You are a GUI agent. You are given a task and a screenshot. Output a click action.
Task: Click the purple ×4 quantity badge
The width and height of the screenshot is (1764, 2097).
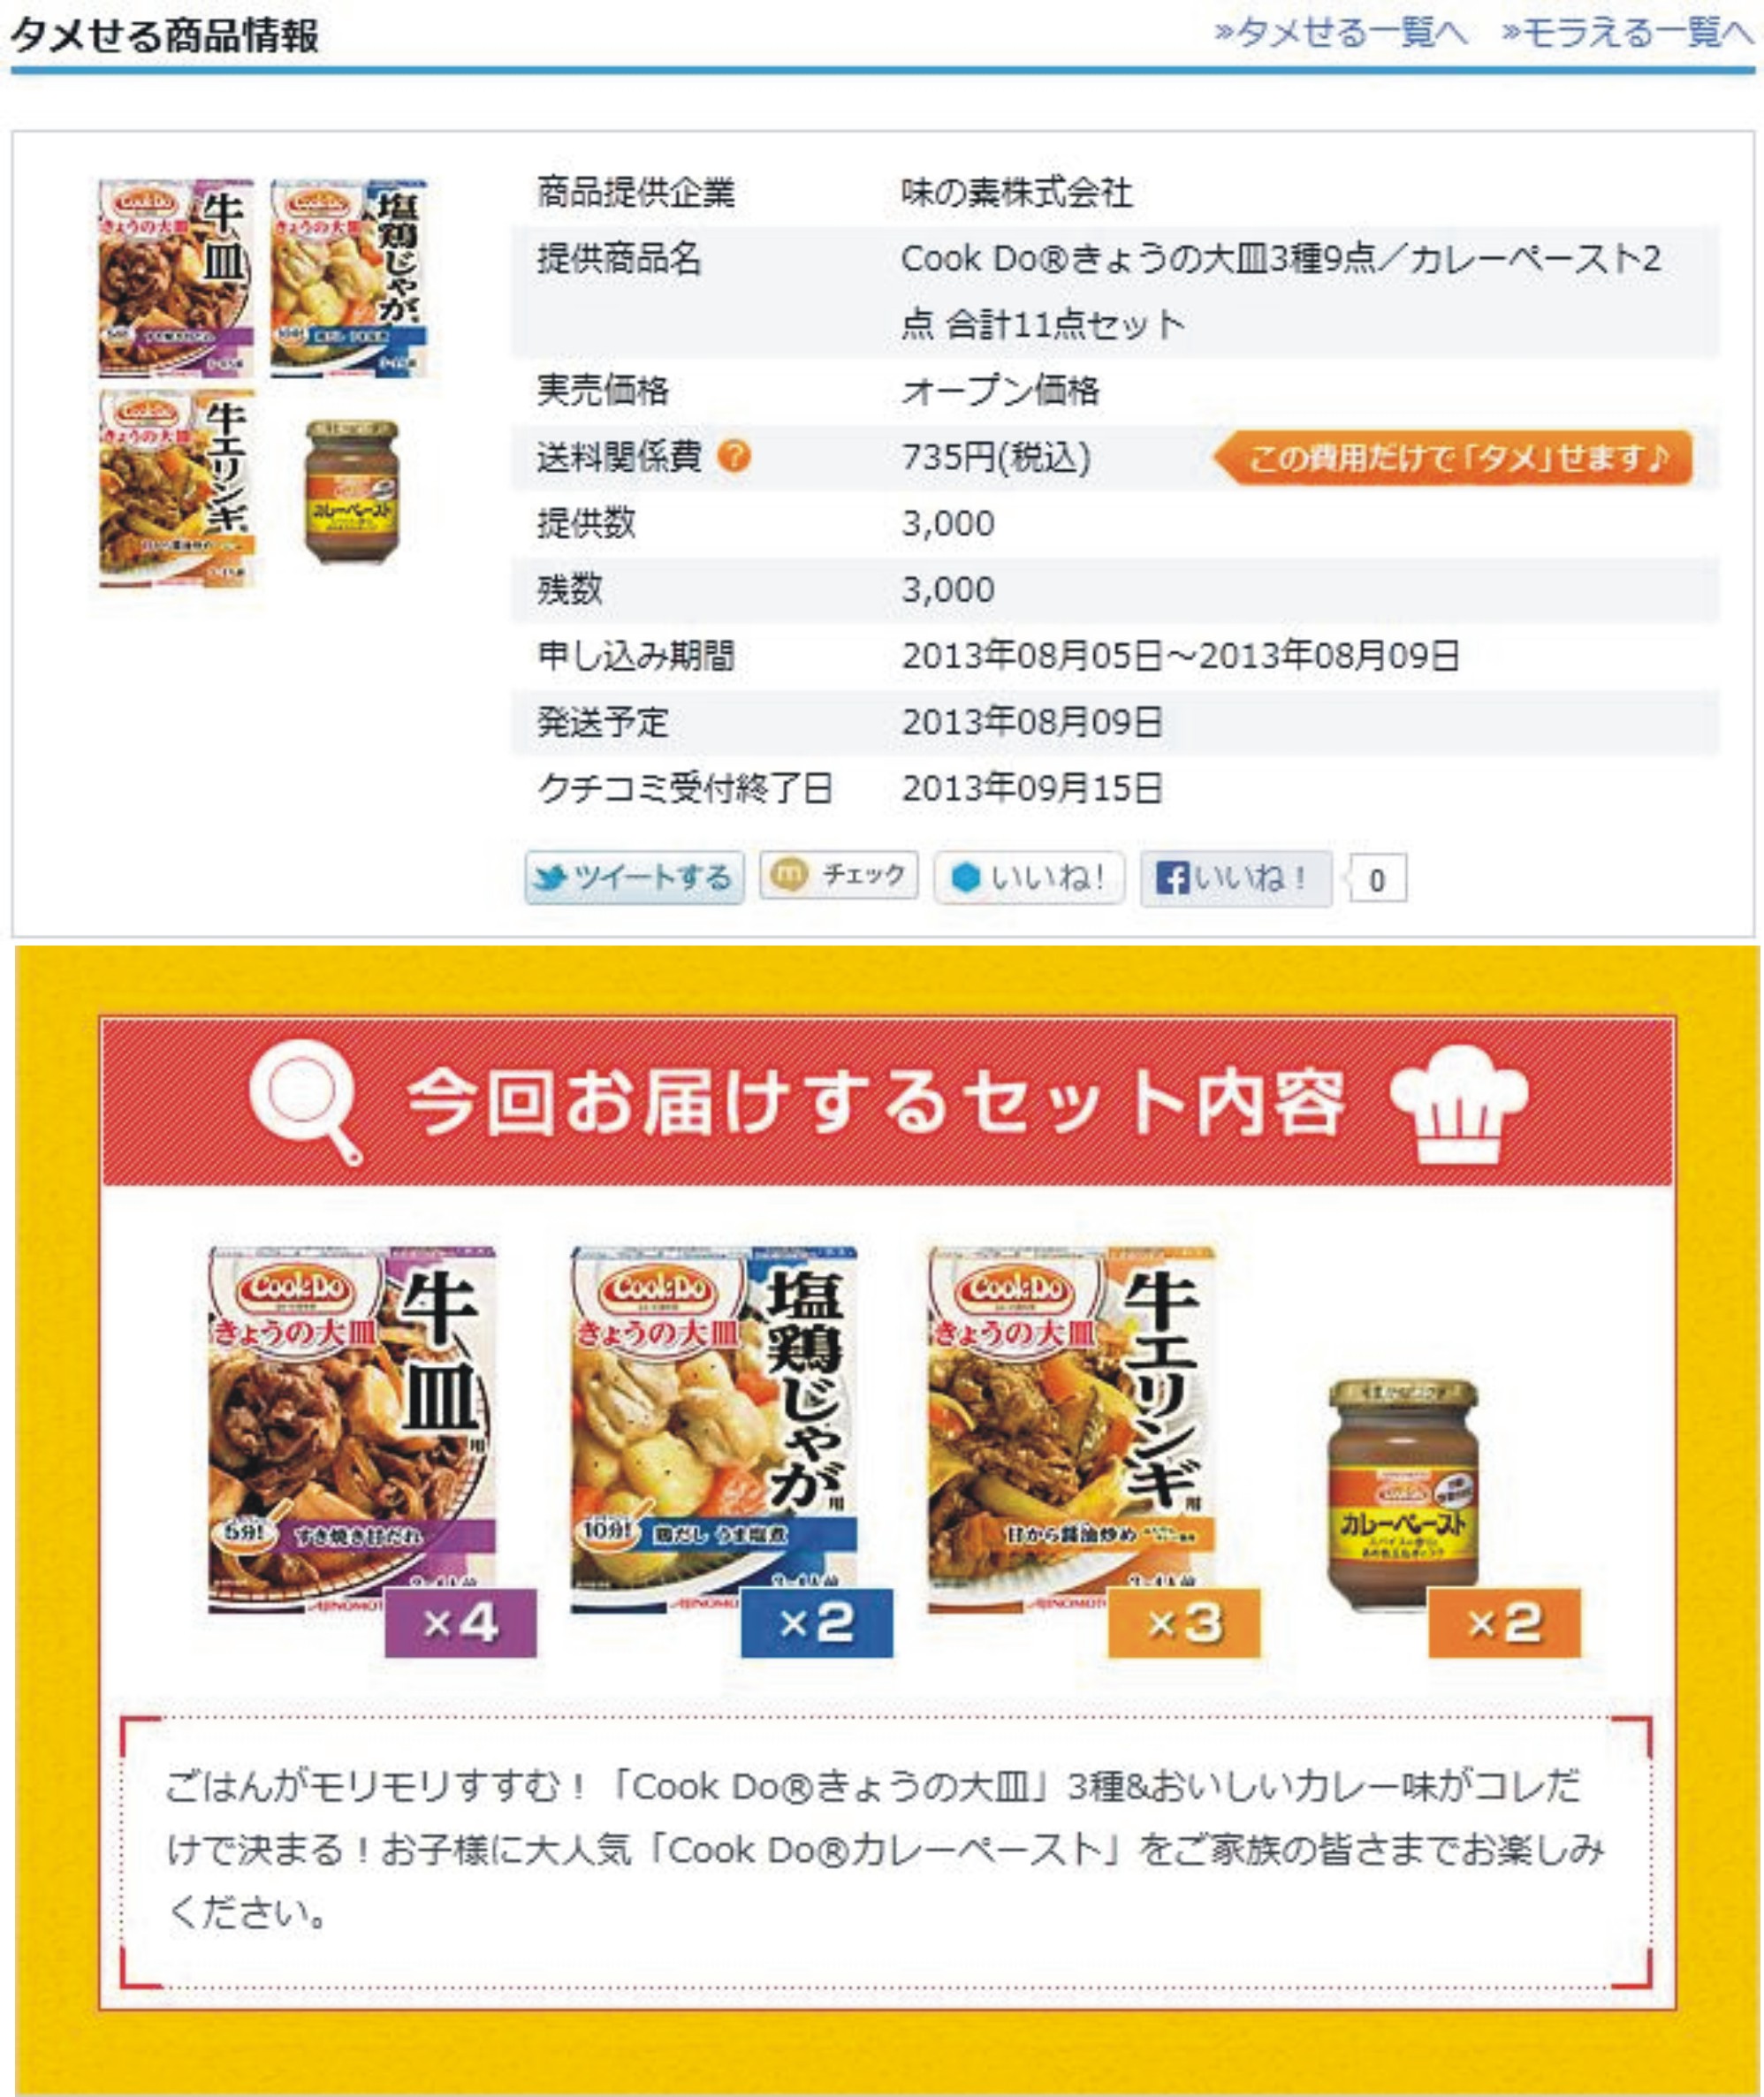tap(460, 1622)
